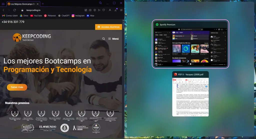Viewport: 256px width, 139px height.
Task: Open the Opera GX logo menu
Action: [x=3, y=4]
